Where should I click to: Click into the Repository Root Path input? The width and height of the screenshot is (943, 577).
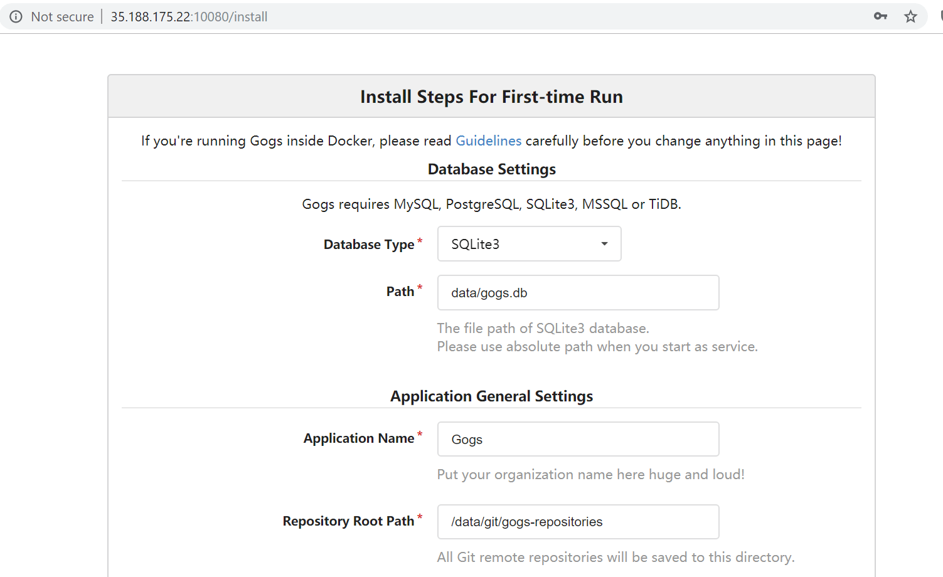(x=577, y=522)
